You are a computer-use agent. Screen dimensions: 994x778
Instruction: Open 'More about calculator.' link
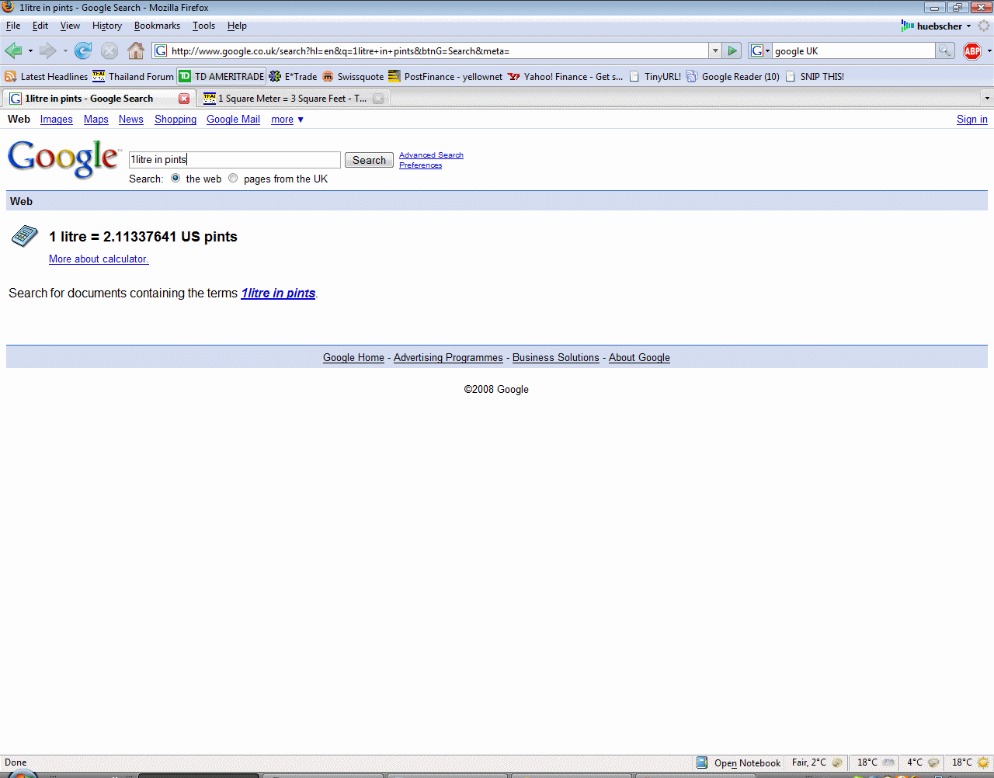(99, 259)
